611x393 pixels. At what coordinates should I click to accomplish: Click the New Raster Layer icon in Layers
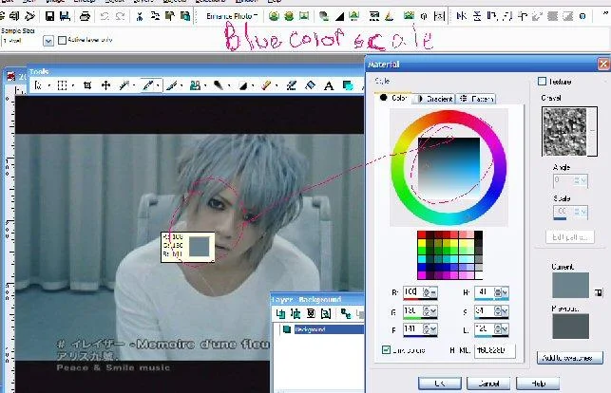[x=280, y=313]
